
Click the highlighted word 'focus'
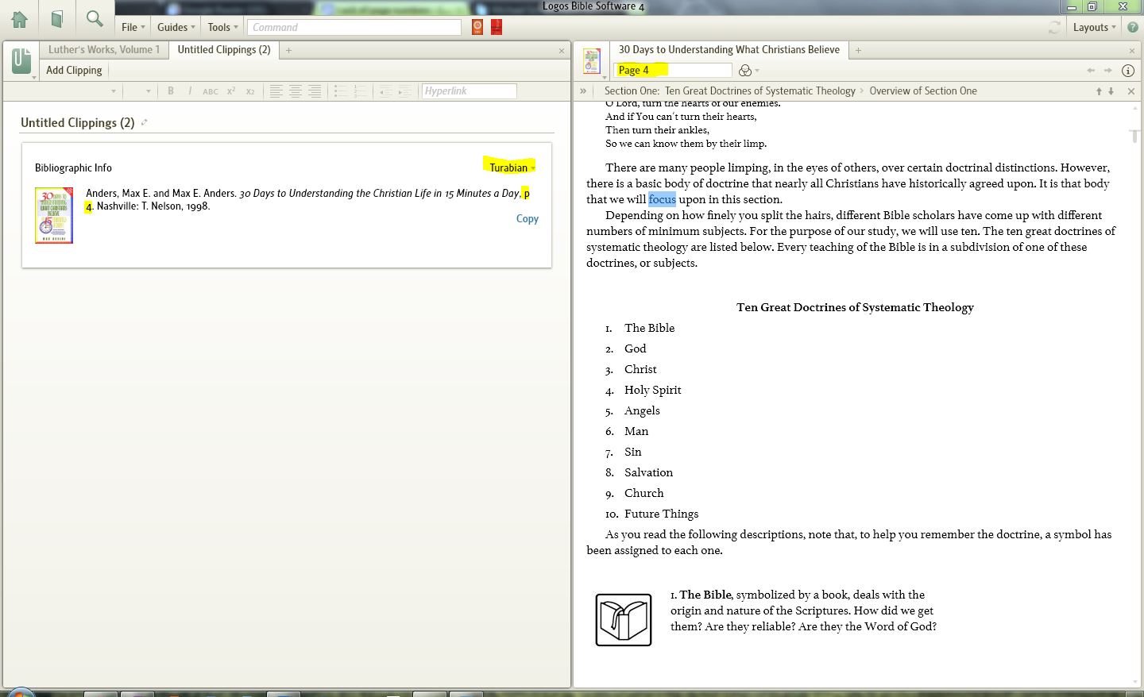point(662,199)
